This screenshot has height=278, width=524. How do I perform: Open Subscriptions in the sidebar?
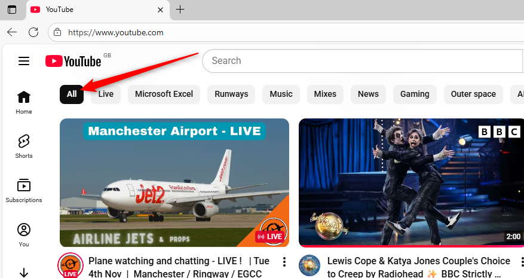click(x=24, y=191)
